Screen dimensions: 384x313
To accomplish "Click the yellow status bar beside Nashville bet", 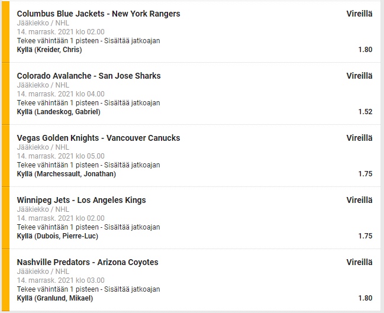I will (x=5, y=280).
